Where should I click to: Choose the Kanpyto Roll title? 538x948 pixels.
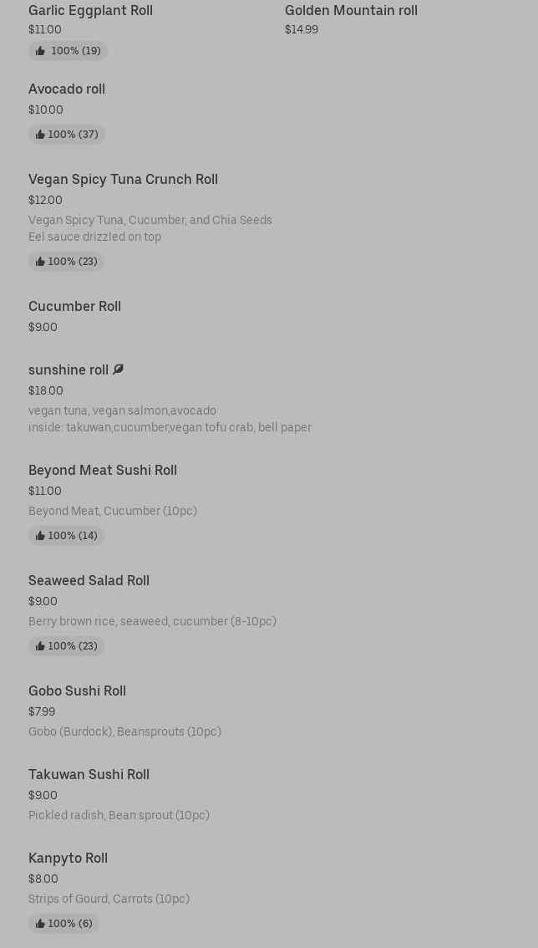[68, 858]
